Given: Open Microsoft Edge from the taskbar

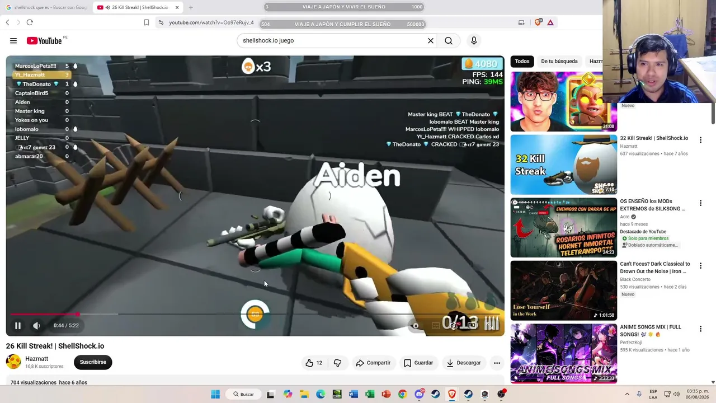Looking at the screenshot, I should (321, 394).
